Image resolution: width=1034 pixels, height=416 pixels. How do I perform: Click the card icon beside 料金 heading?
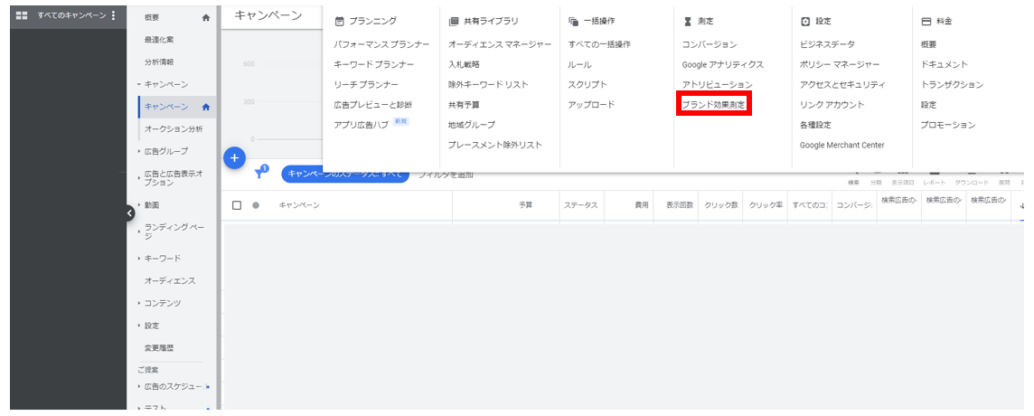(x=926, y=21)
